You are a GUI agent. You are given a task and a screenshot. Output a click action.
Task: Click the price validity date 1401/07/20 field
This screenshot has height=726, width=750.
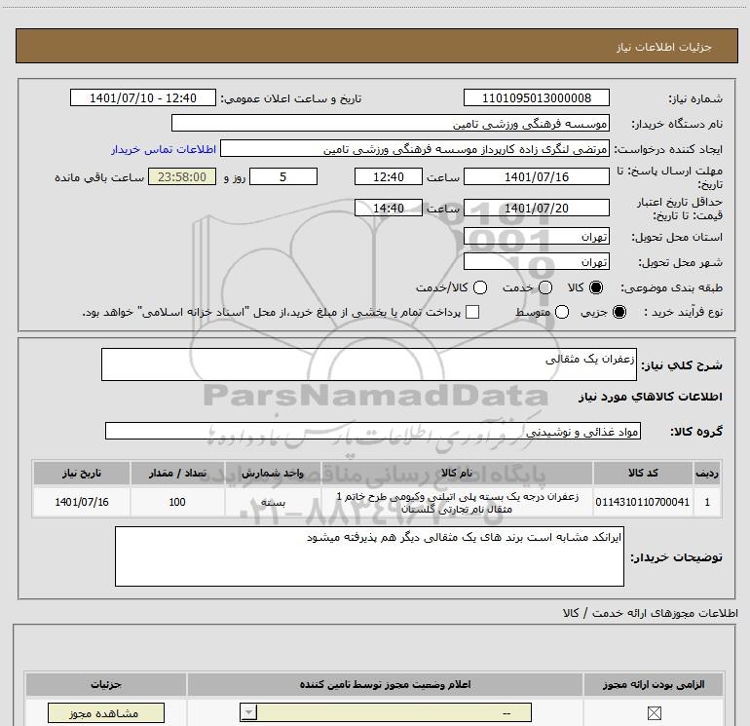click(x=536, y=208)
